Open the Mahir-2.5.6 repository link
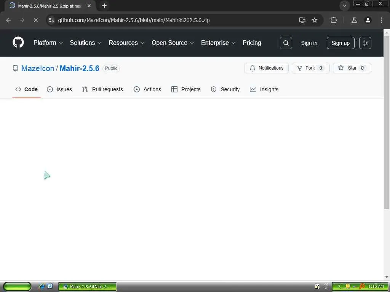The width and height of the screenshot is (390, 292). [x=79, y=68]
